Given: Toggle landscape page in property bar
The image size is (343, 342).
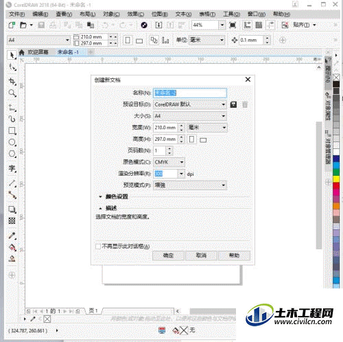Looking at the screenshot, I should tap(139, 41).
